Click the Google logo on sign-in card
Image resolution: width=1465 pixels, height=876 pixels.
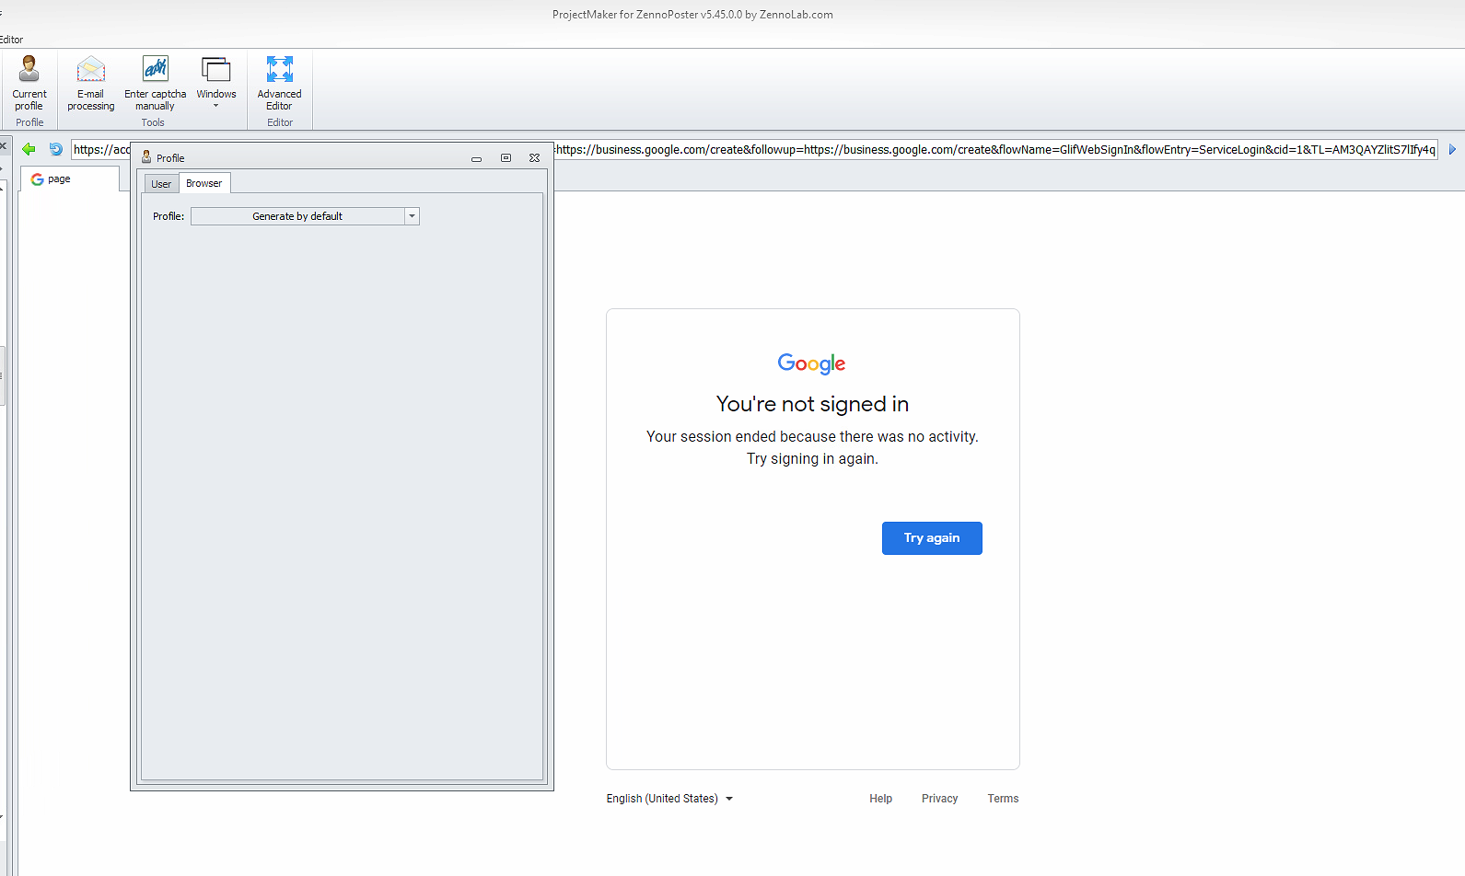pyautogui.click(x=812, y=363)
